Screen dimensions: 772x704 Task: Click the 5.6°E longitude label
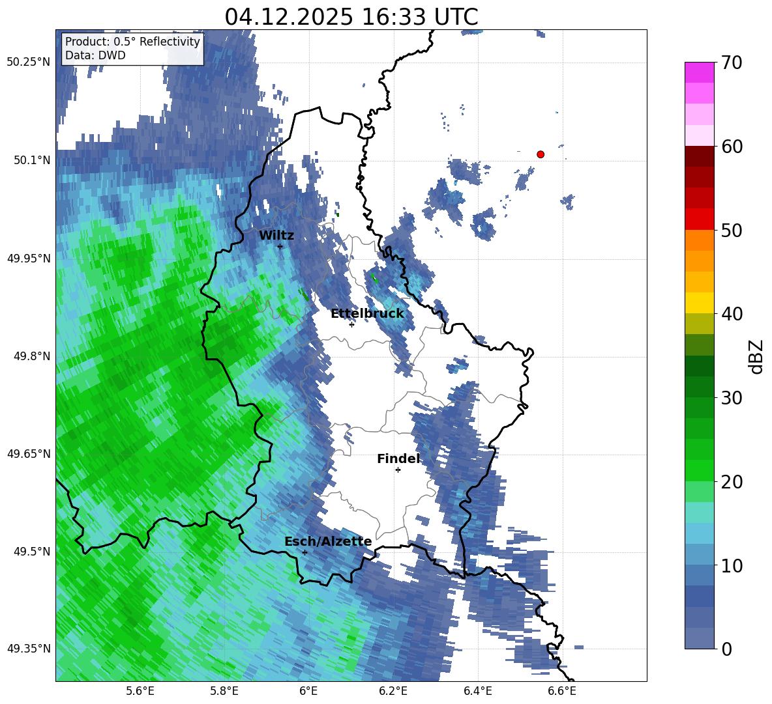coord(140,692)
